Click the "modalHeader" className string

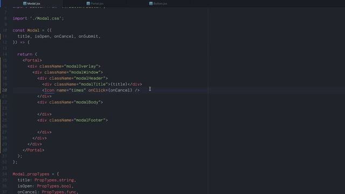pos(89,78)
